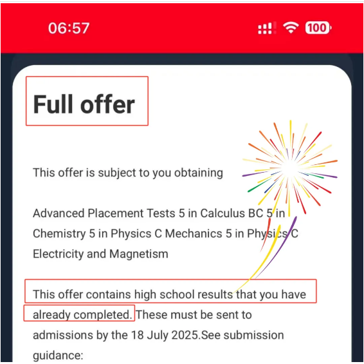
Task: Click the word 'guidance:' at the bottom
Action: coord(58,356)
